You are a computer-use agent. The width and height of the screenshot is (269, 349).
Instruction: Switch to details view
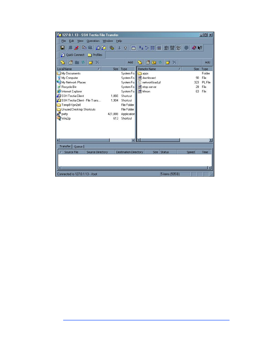[159, 48]
